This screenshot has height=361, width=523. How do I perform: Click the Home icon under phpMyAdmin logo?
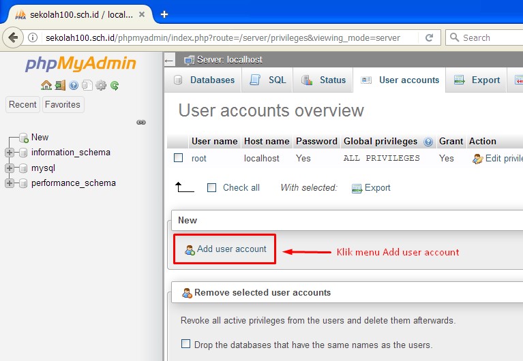[x=46, y=85]
